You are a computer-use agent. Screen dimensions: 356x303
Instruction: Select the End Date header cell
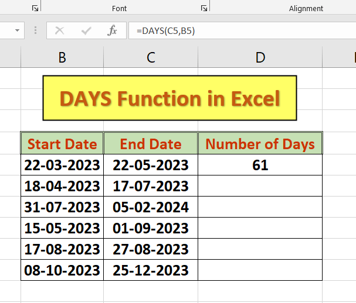151,143
